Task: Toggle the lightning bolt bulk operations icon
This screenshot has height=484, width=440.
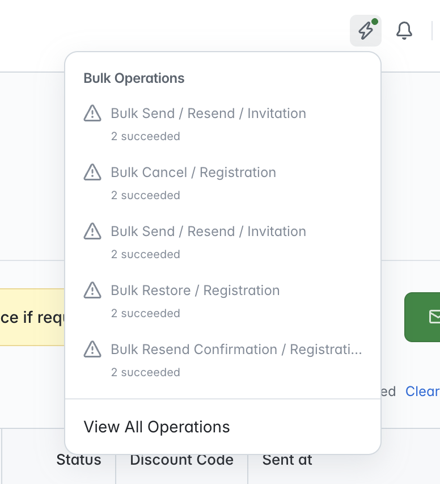Action: [x=366, y=31]
